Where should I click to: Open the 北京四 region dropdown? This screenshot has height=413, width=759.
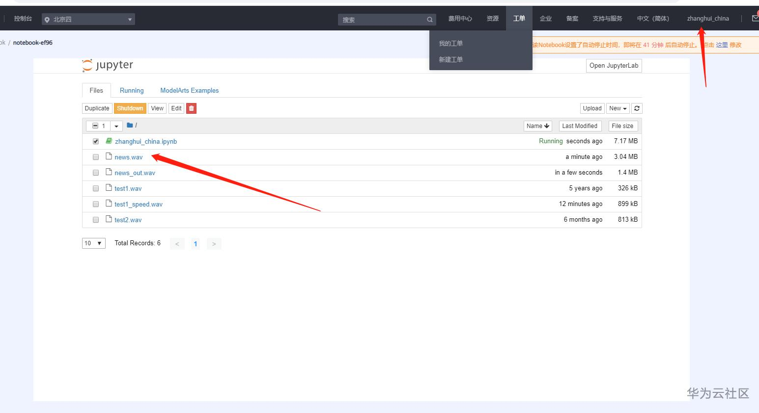[x=88, y=20]
